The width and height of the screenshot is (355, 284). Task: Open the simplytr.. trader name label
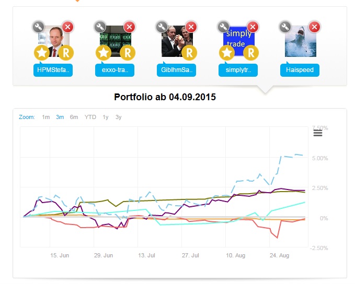(x=238, y=70)
